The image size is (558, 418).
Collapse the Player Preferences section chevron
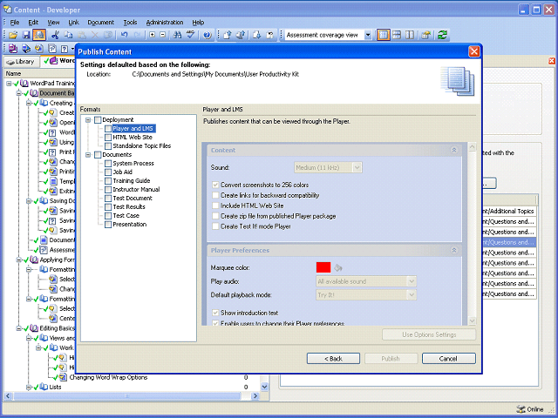coord(454,250)
